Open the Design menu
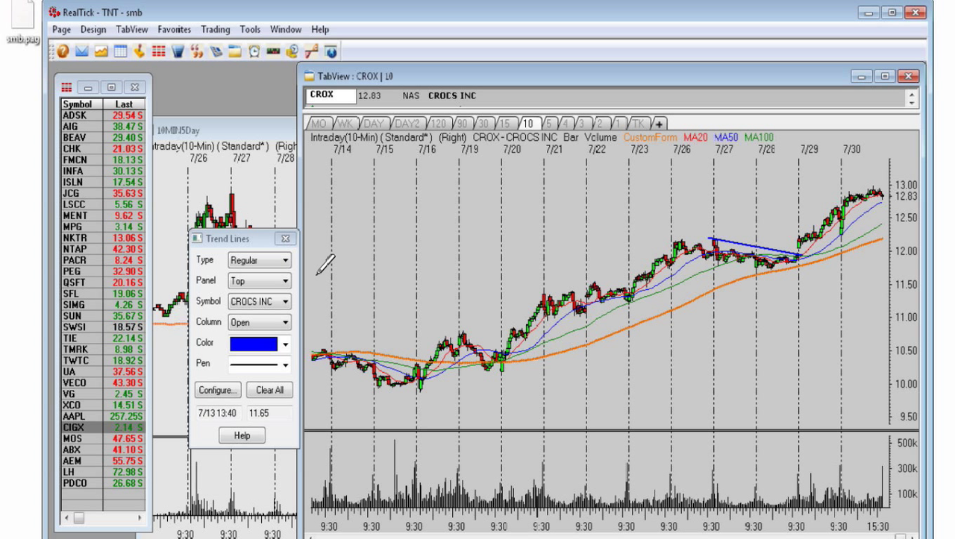This screenshot has height=539, width=955. (93, 30)
